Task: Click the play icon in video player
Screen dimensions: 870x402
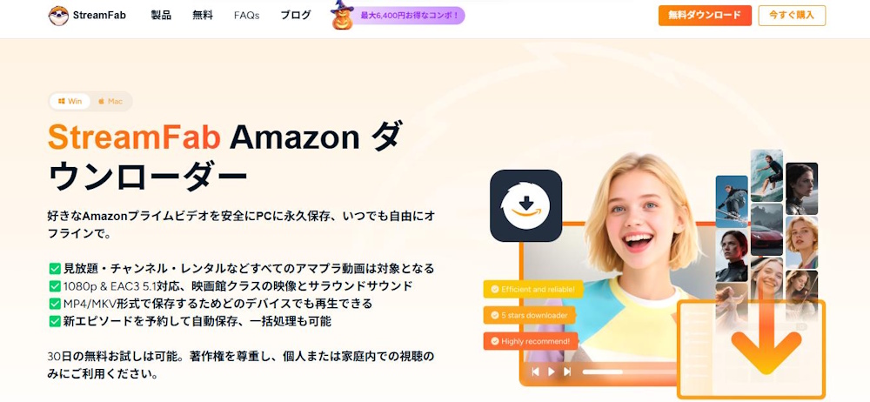Action: click(552, 372)
